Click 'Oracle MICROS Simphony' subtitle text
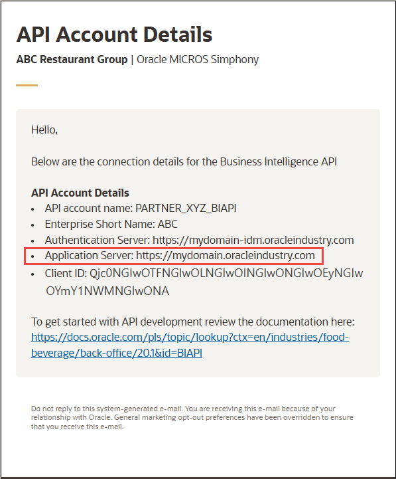Image resolution: width=396 pixels, height=479 pixels. pos(198,59)
